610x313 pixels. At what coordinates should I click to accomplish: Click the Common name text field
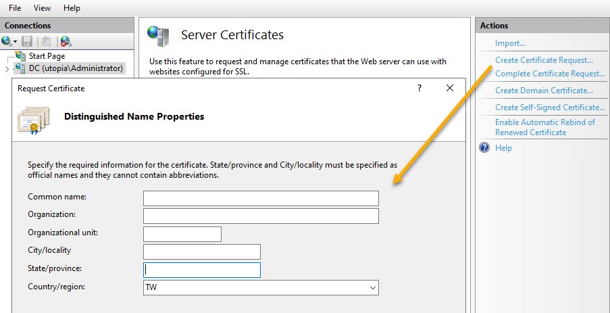click(x=261, y=198)
